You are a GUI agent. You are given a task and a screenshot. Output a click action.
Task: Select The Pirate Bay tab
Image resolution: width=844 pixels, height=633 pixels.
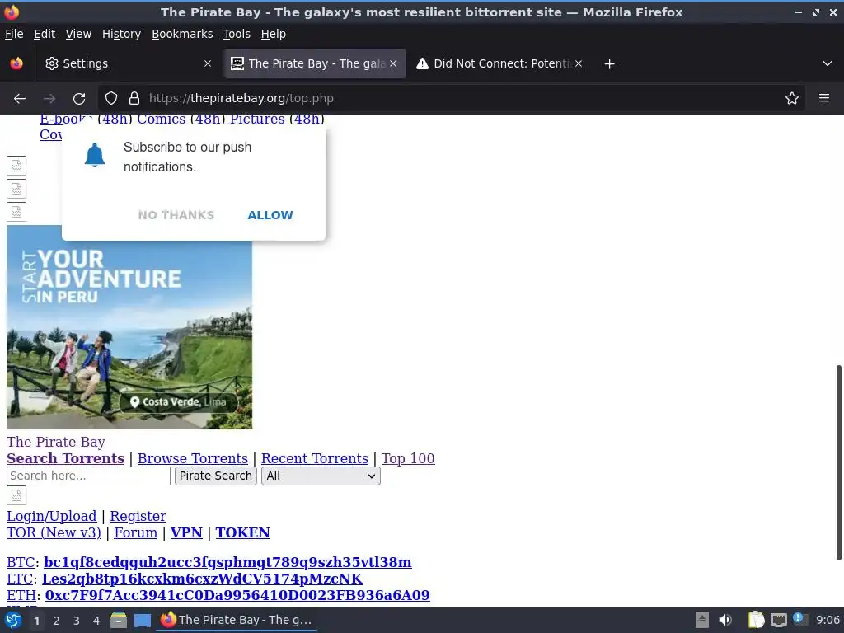(314, 63)
